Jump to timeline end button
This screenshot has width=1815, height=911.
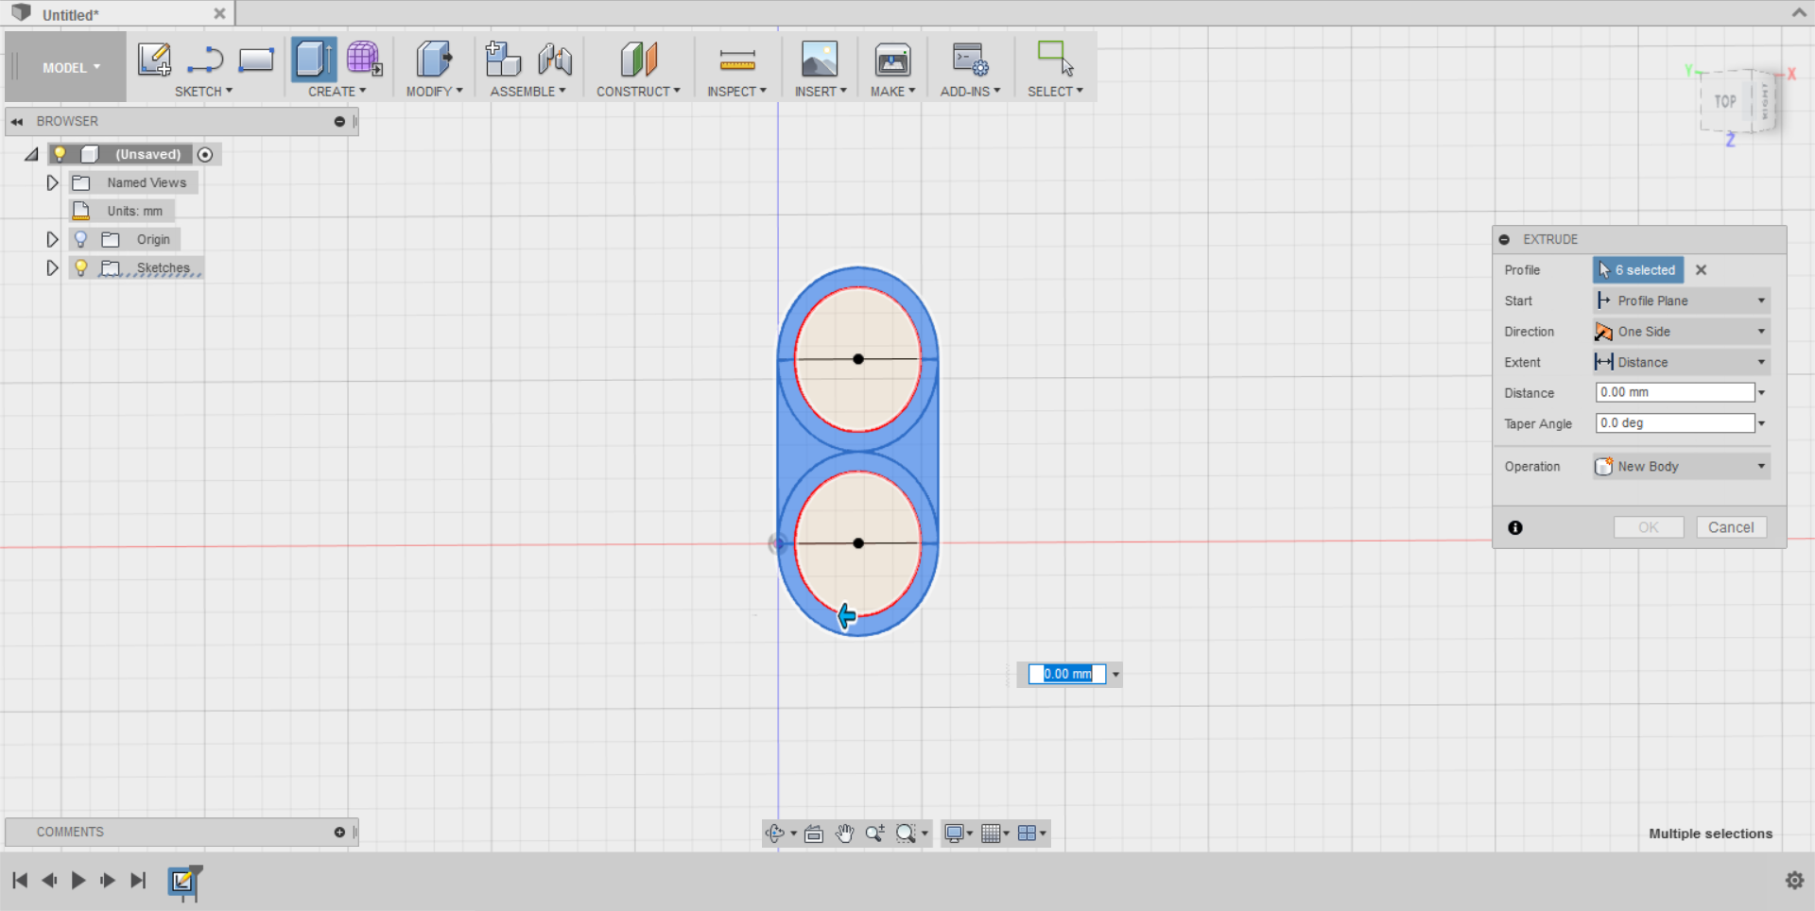click(x=138, y=881)
